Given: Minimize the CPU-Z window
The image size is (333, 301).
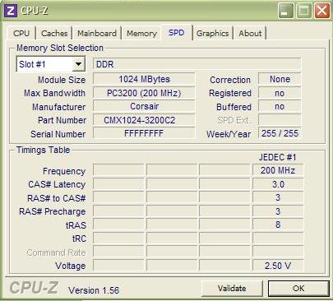Looking at the screenshot, I should (x=285, y=11).
